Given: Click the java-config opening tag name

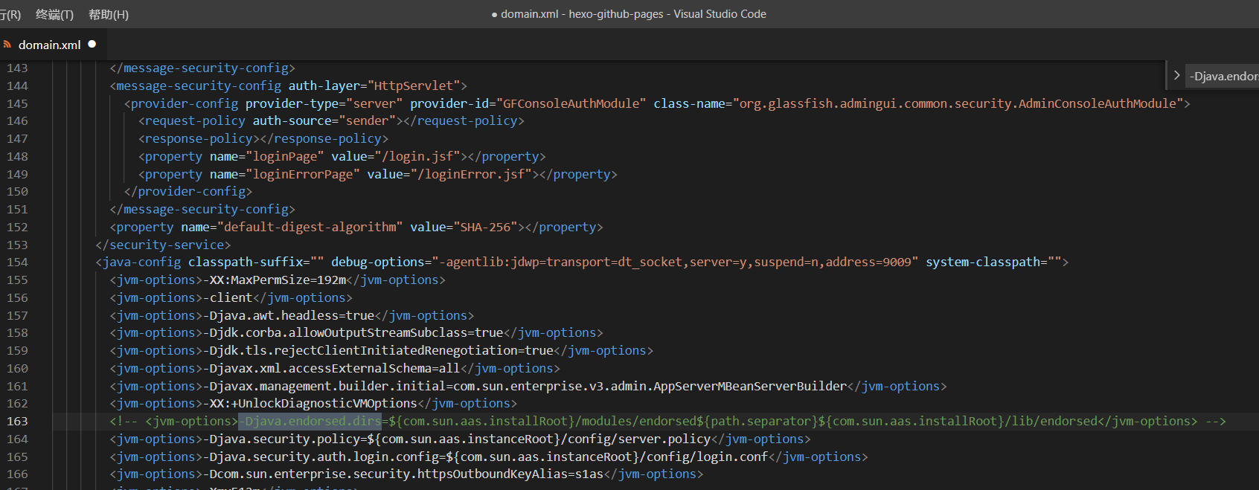Looking at the screenshot, I should tap(141, 262).
